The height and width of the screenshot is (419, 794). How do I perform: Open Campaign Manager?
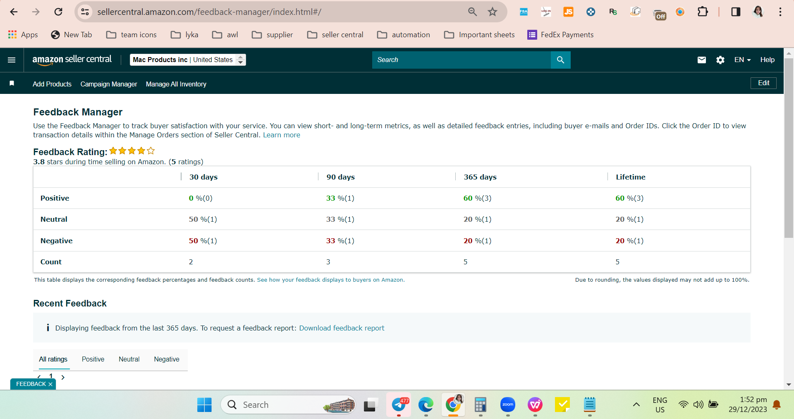[109, 84]
